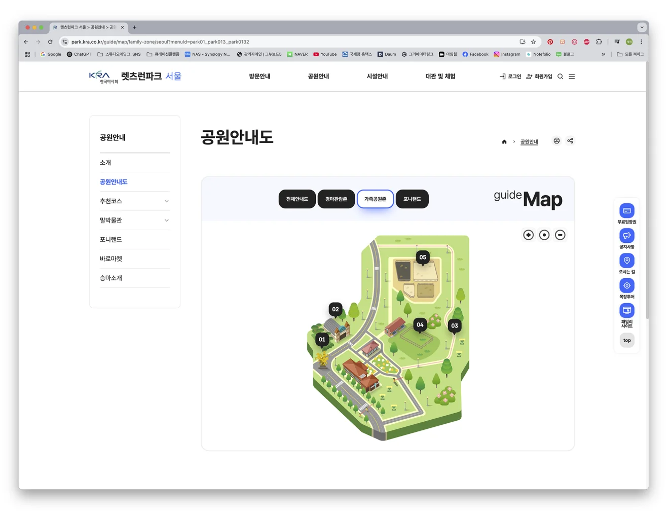Open the Daum bookmark
Viewport: 669px width, 513px height.
coord(387,54)
